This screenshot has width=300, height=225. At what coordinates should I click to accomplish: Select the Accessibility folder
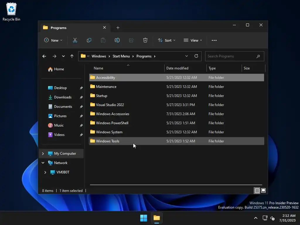tap(177, 77)
